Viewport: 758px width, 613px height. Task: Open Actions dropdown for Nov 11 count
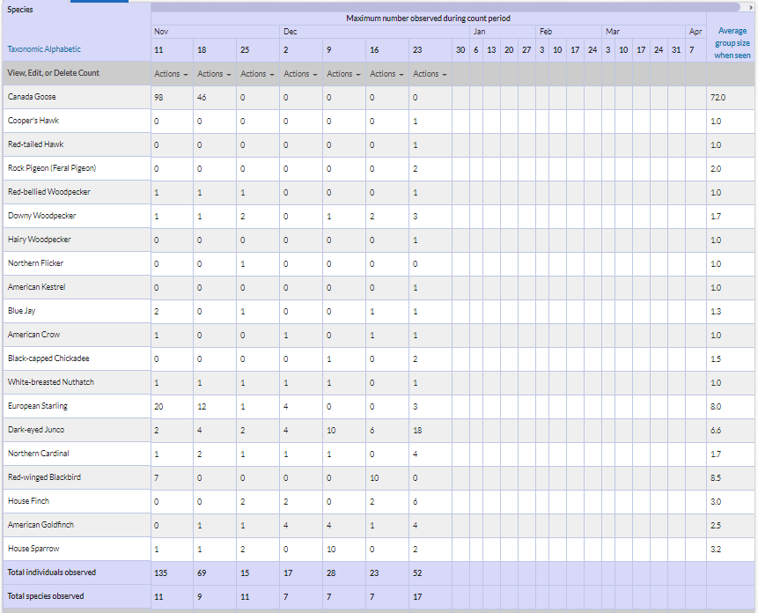(171, 74)
